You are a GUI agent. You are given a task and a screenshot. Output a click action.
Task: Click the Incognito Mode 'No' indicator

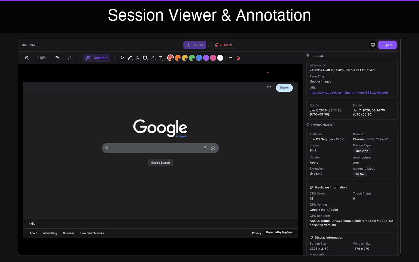pyautogui.click(x=360, y=174)
